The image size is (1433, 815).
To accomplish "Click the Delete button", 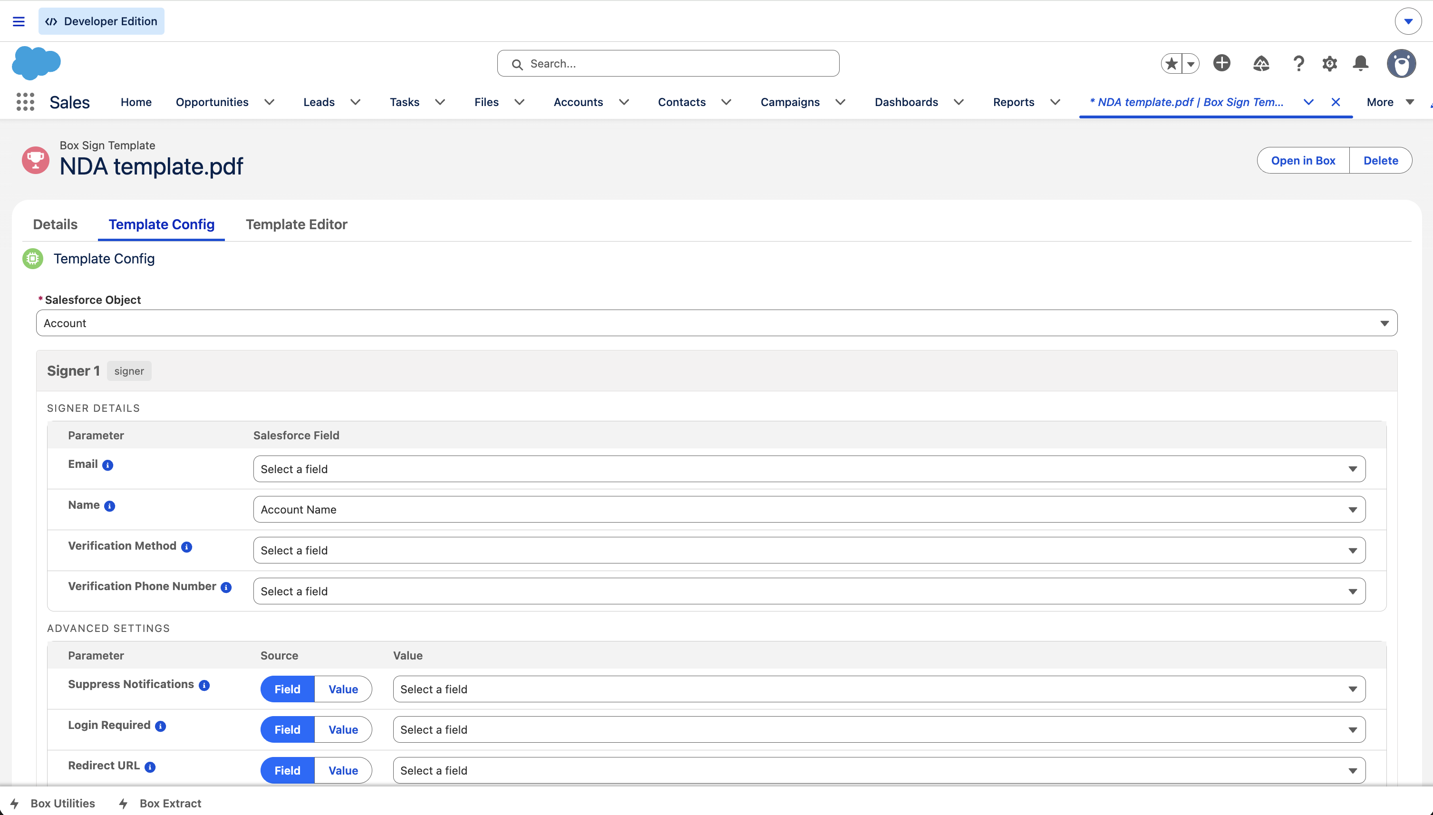I will 1380,161.
